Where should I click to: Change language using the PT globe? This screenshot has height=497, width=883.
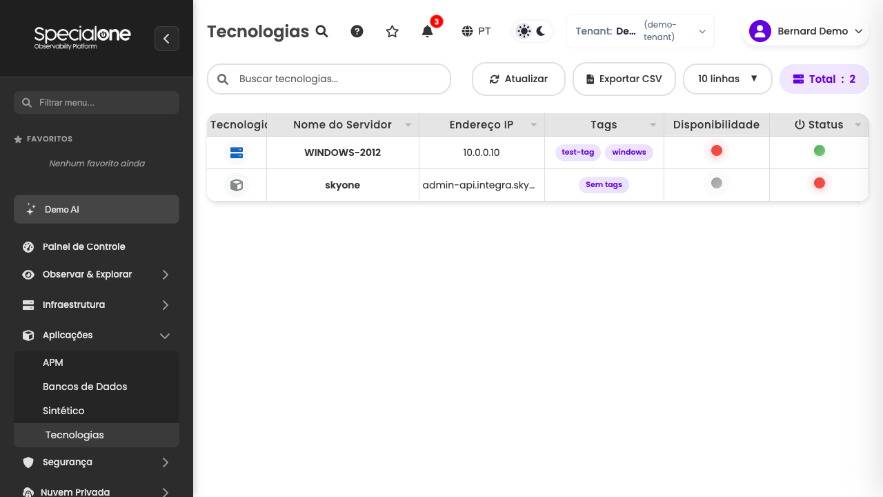(x=477, y=31)
